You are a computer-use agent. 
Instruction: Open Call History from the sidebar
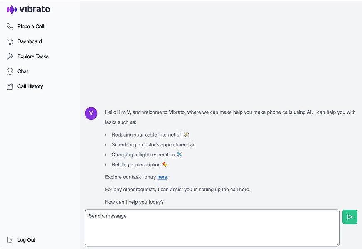pyautogui.click(x=30, y=86)
